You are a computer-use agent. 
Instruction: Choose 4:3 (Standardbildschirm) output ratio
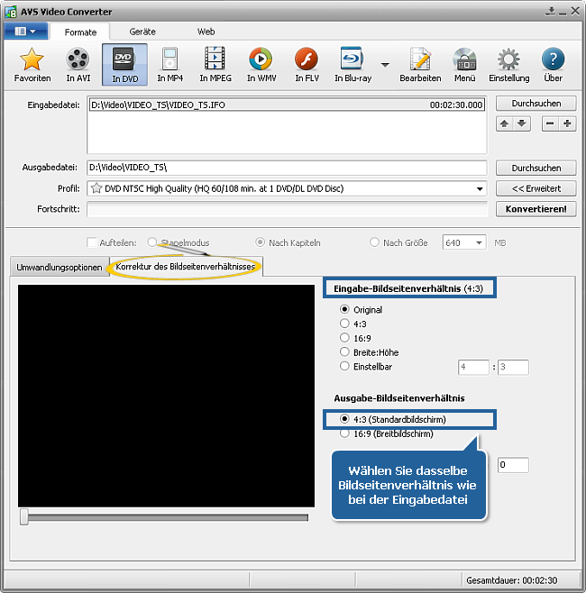(344, 419)
